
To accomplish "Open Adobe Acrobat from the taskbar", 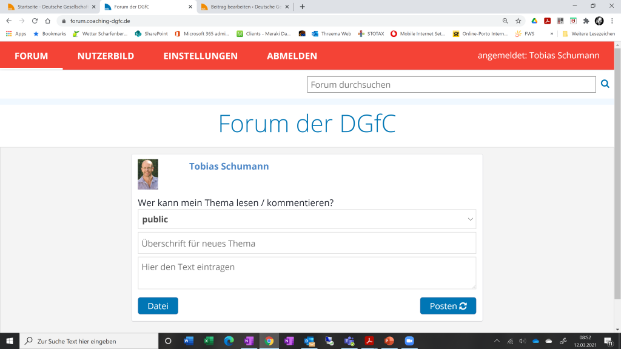I will point(369,341).
